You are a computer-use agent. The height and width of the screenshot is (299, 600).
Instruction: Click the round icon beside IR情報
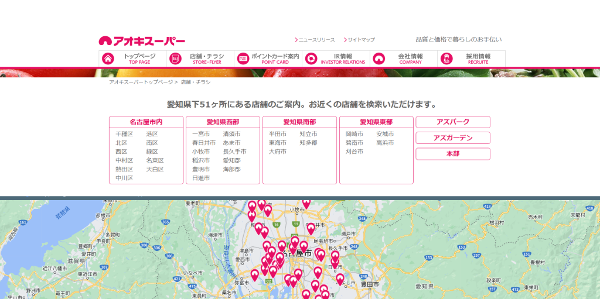click(311, 59)
